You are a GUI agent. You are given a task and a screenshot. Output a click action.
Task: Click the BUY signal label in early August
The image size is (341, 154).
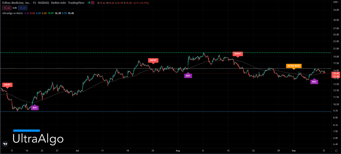coord(188,76)
